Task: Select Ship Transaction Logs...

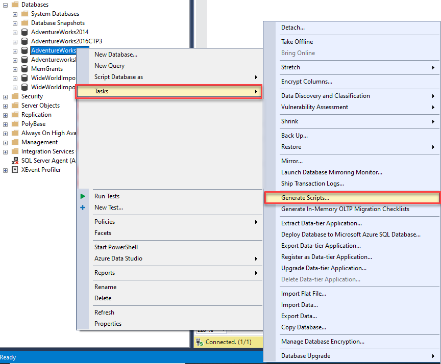Action: click(x=352, y=184)
